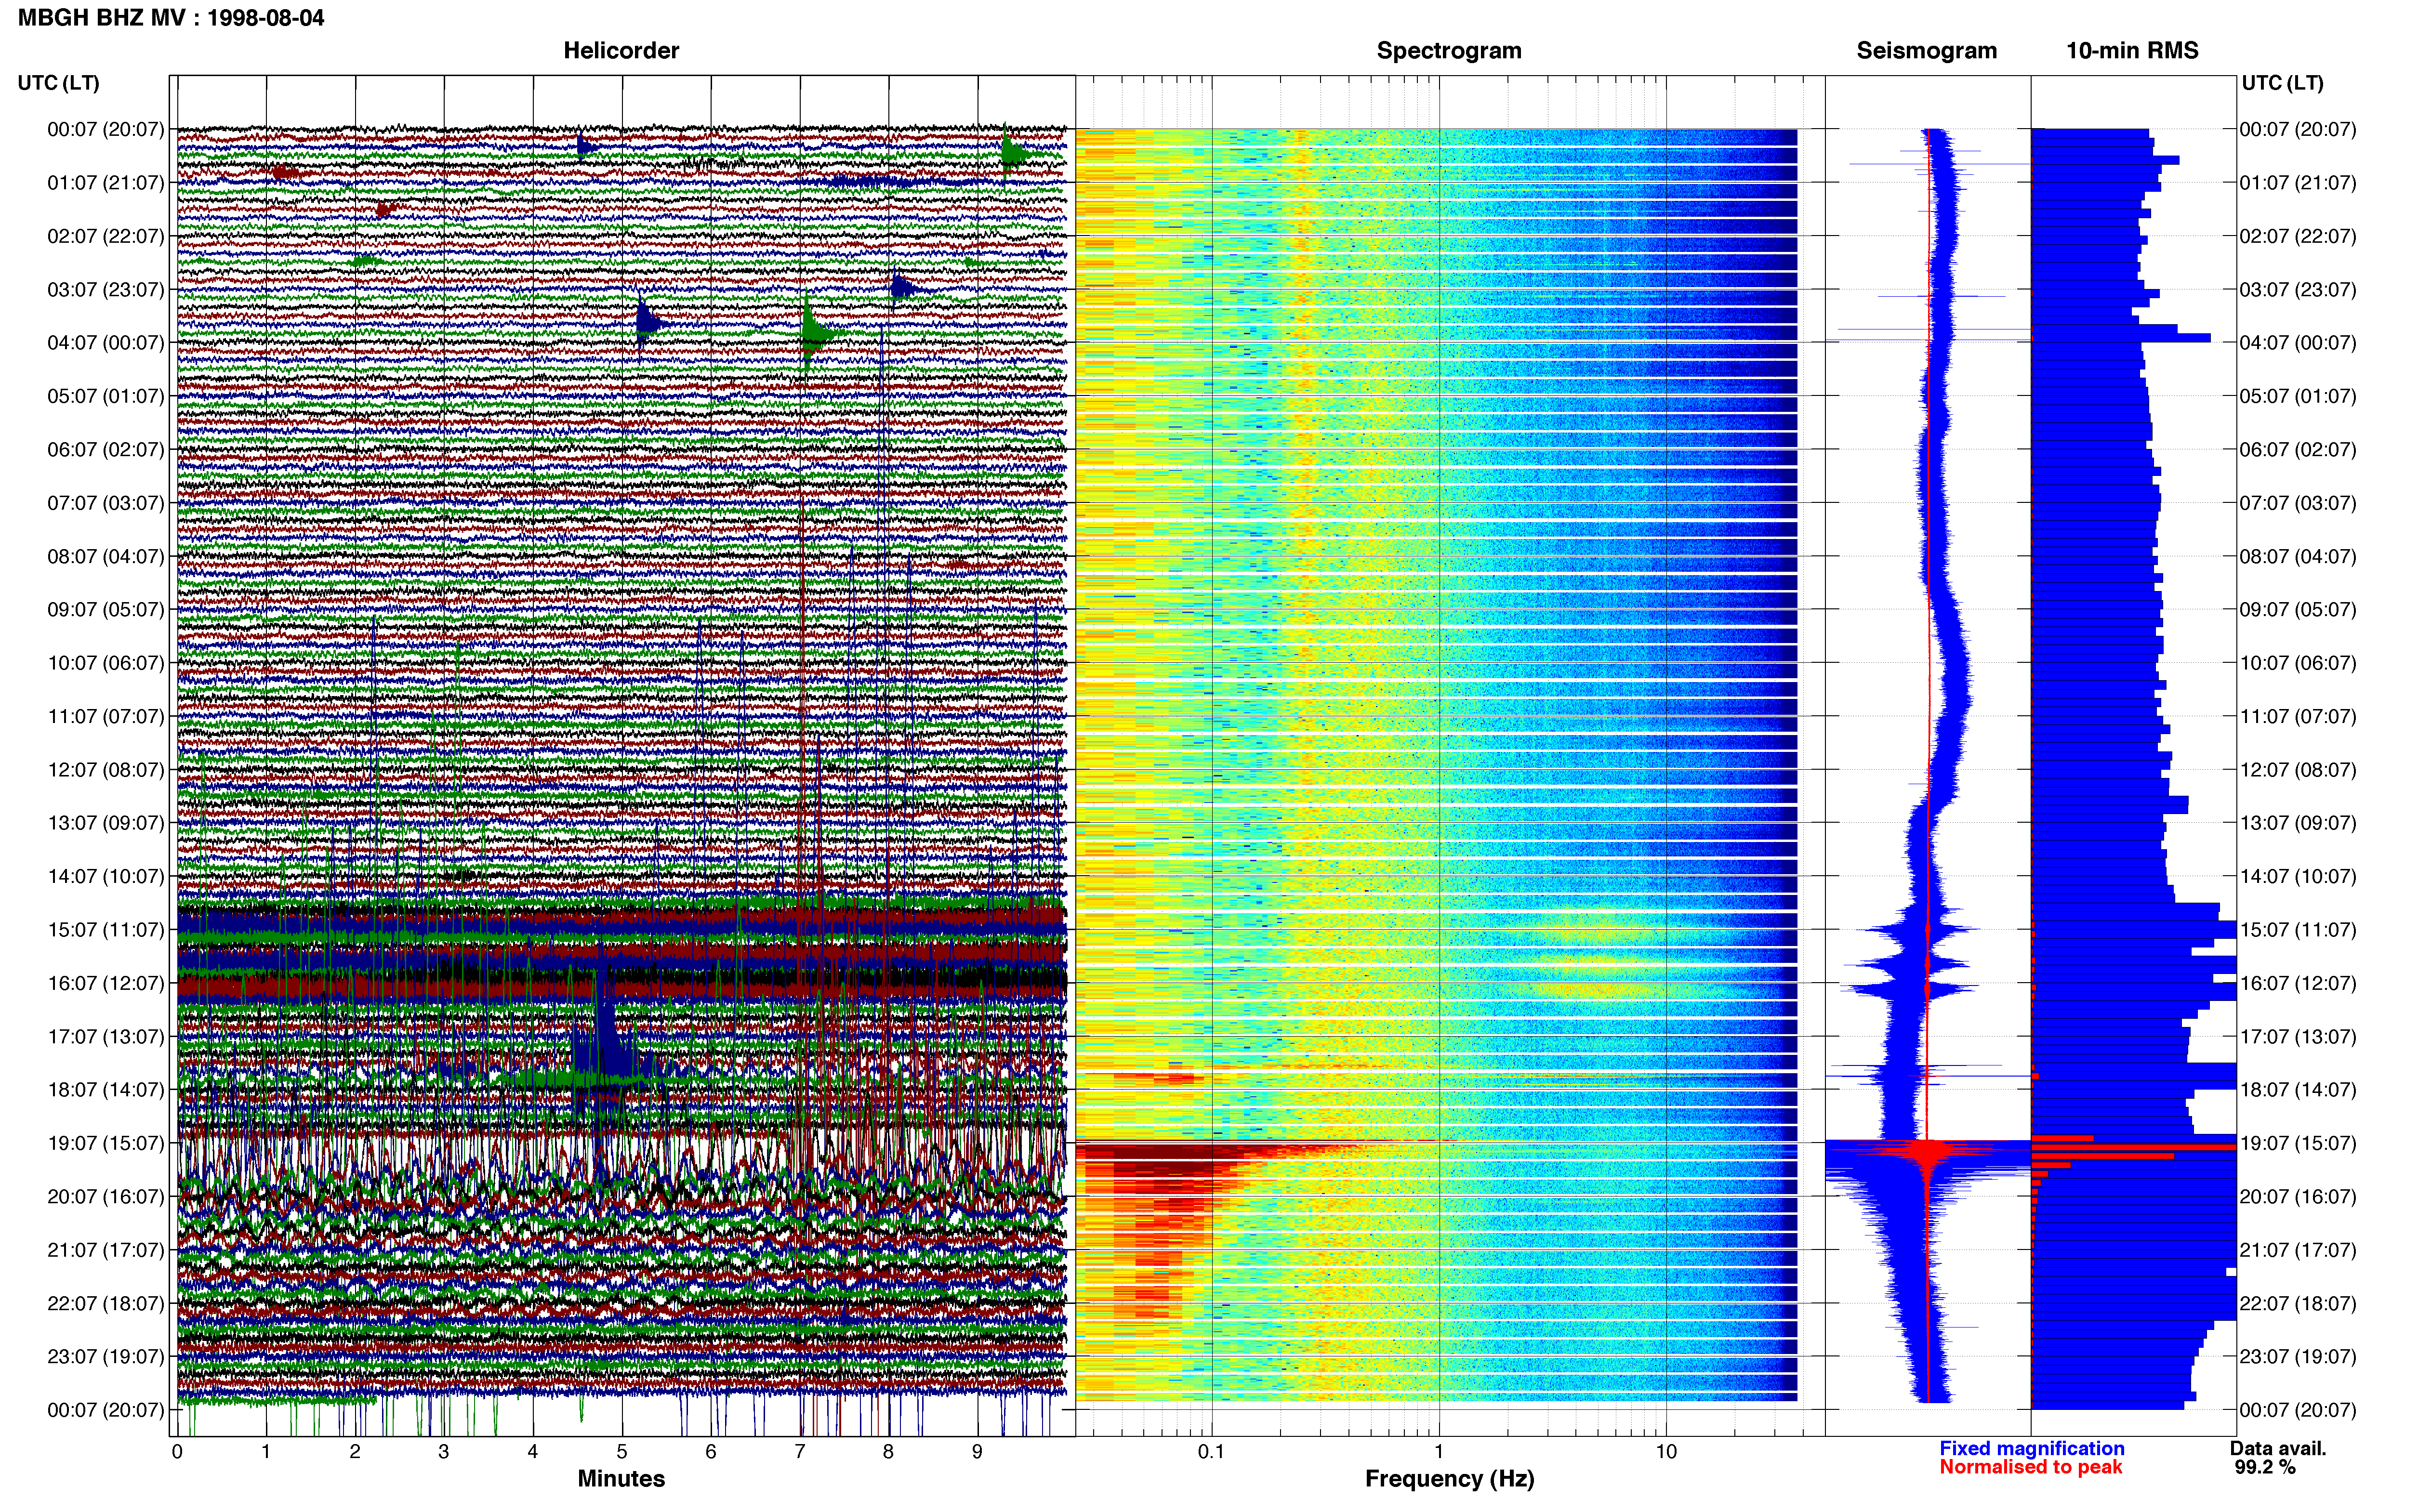Screen dimensions: 2418x1512
Task: Select the 'Spectrogram' panel heading
Action: tap(1449, 51)
